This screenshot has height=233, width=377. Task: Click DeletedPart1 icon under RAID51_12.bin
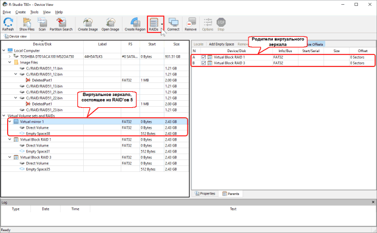28,80
